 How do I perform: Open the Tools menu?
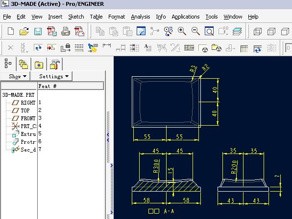(x=212, y=17)
